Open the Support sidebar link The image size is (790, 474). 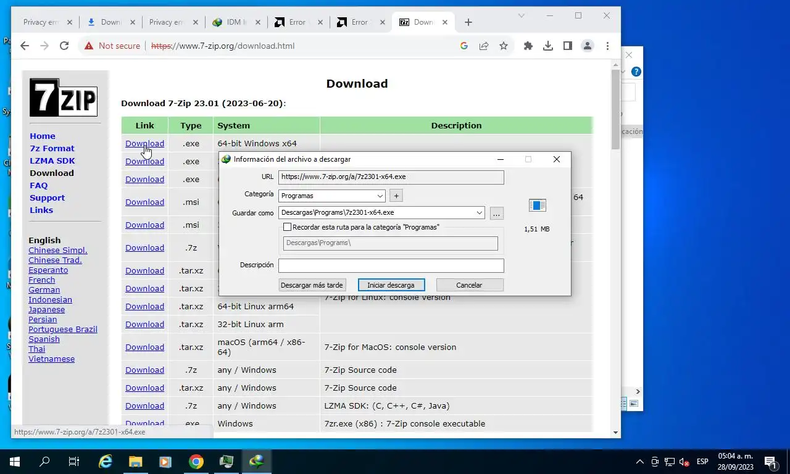(47, 197)
